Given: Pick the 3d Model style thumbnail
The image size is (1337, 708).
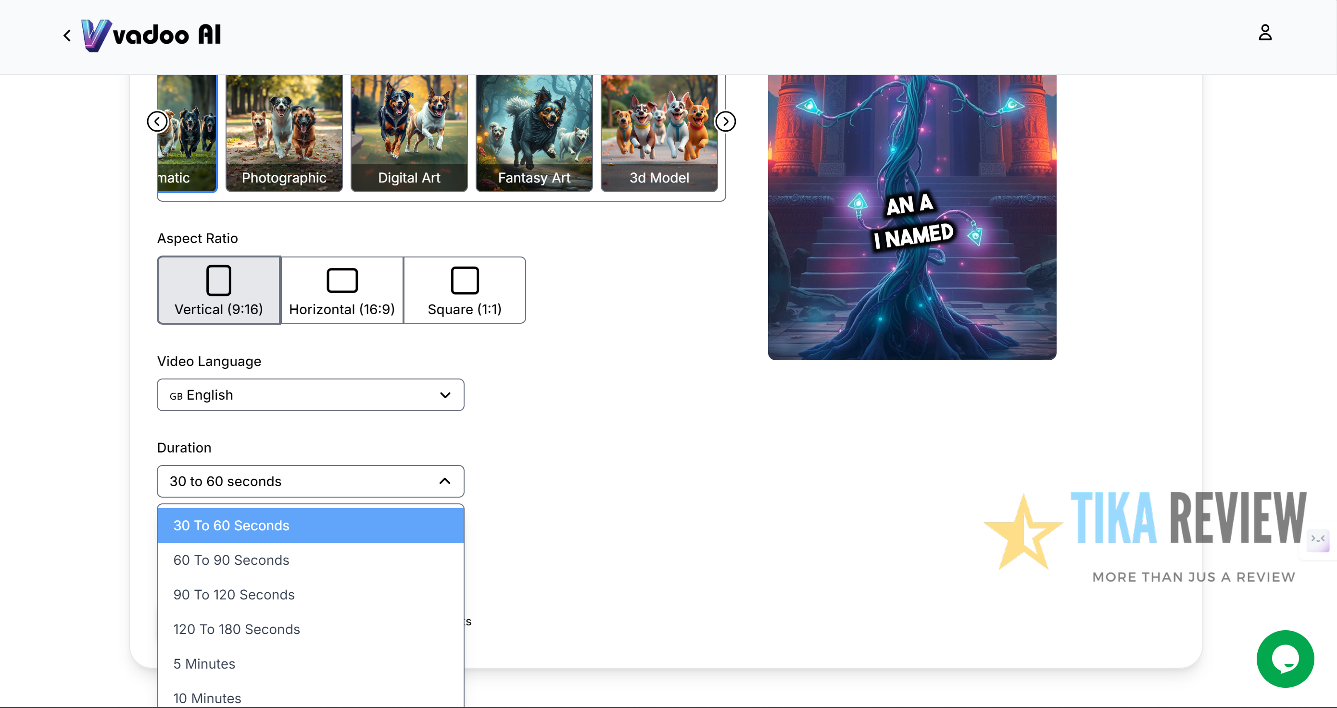Looking at the screenshot, I should pos(659,133).
